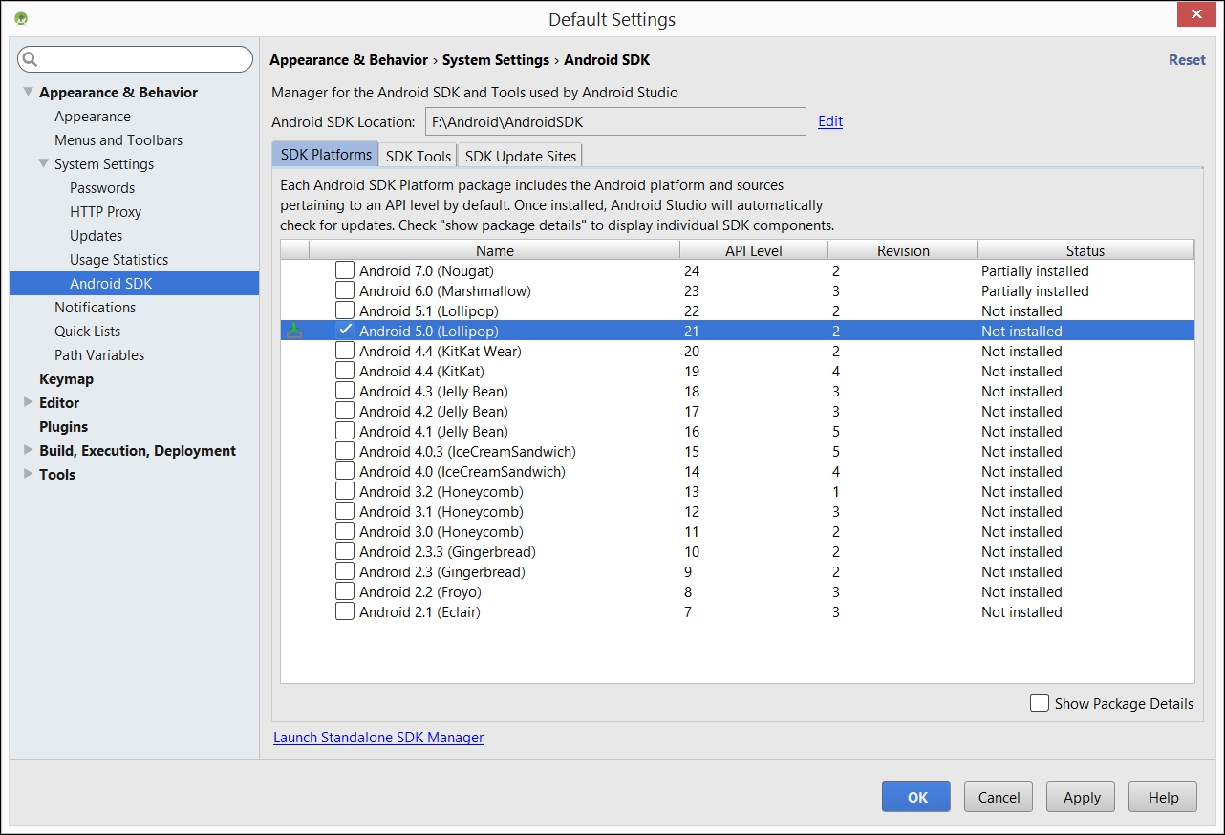
Task: Open Notifications settings
Action: point(95,307)
